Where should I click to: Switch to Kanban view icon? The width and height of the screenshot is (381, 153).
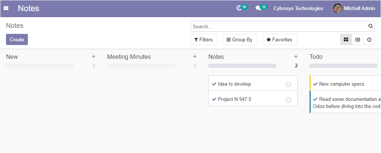coord(346,40)
